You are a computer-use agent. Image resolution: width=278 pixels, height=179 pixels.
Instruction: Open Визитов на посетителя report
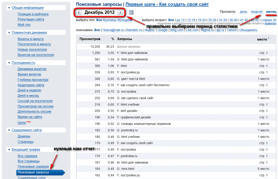pyautogui.click(x=36, y=55)
